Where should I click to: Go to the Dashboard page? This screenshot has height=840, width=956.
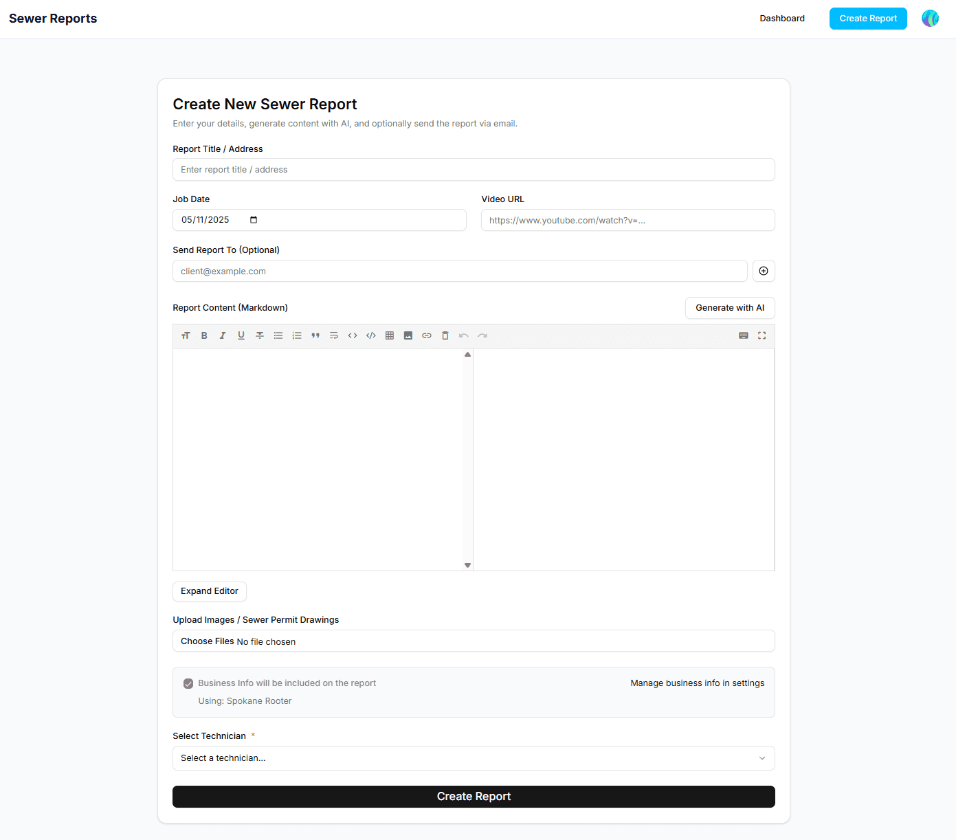782,19
